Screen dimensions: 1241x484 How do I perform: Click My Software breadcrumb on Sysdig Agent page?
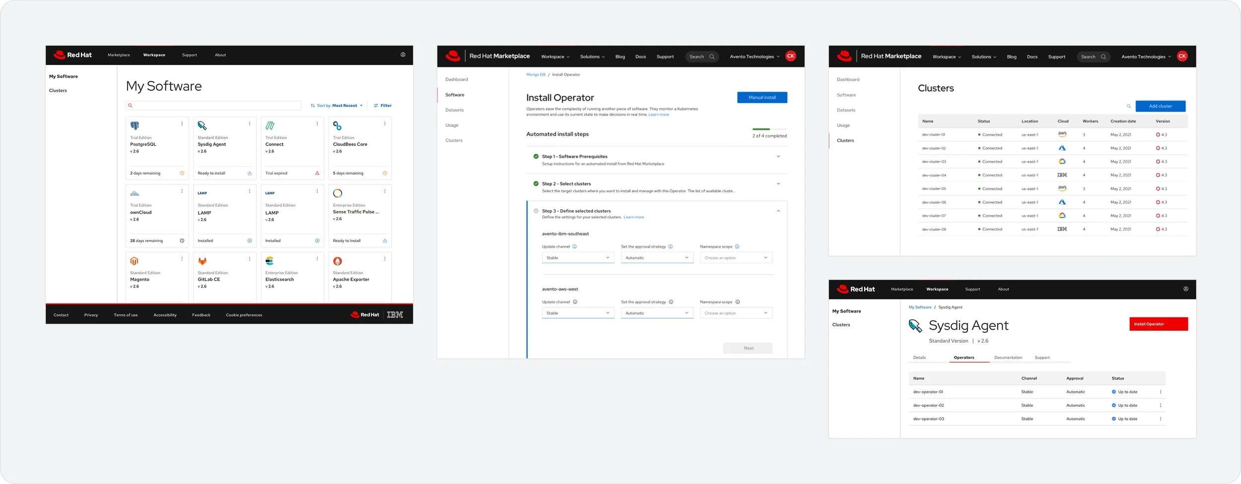pos(920,307)
